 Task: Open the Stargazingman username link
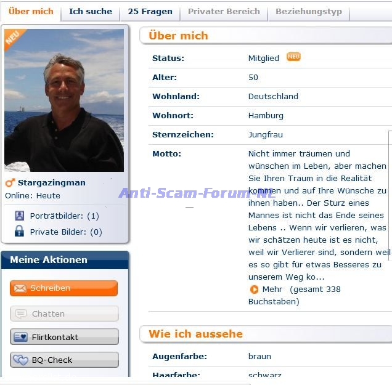click(52, 182)
